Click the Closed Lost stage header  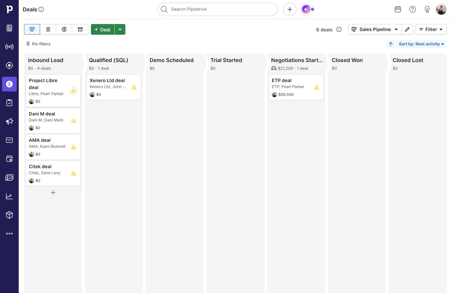pos(408,60)
